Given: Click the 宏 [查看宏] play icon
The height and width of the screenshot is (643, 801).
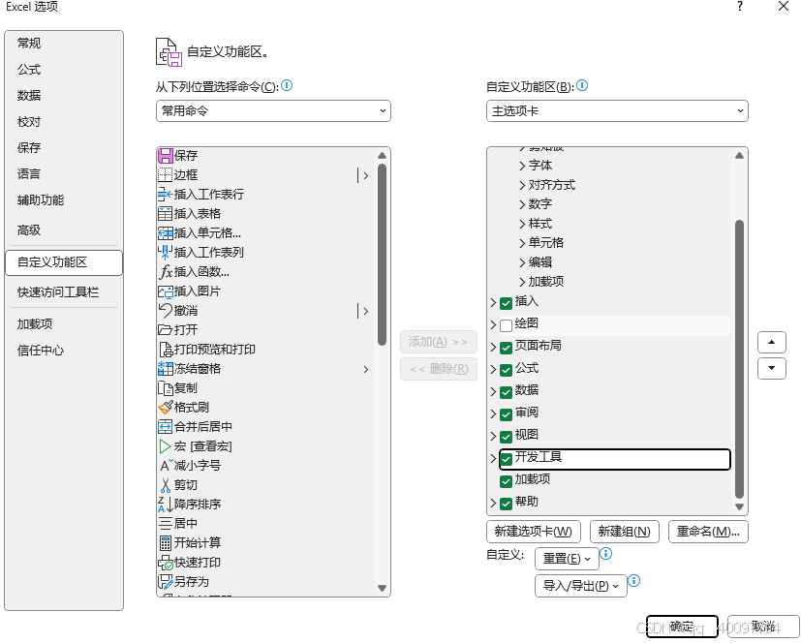Looking at the screenshot, I should (x=165, y=446).
